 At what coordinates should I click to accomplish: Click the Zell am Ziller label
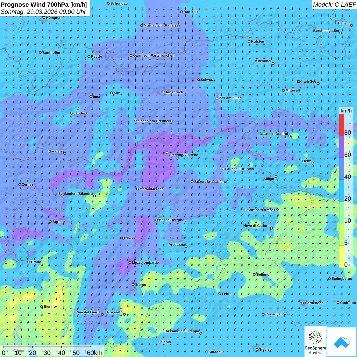[230, 98]
